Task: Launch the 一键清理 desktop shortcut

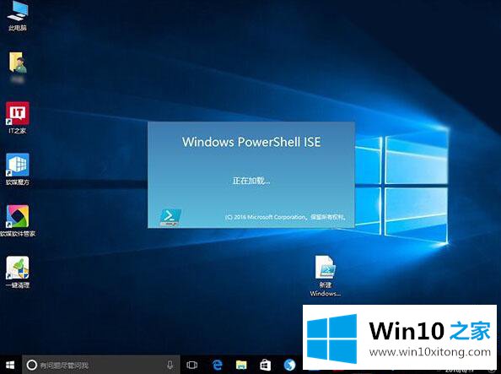Action: (x=18, y=272)
